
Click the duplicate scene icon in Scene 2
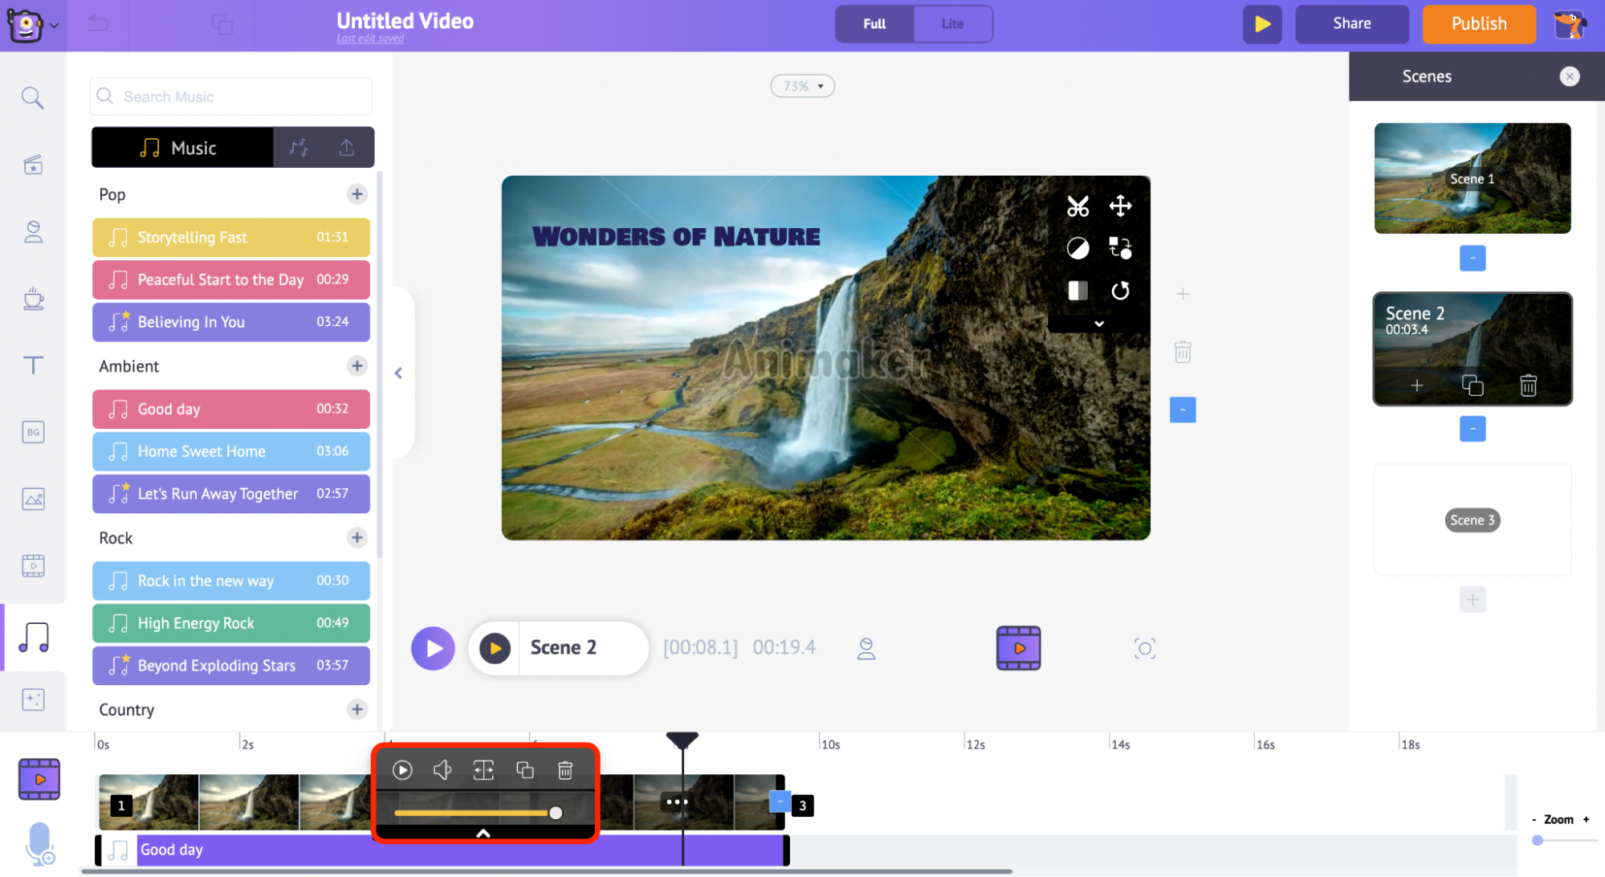point(1471,385)
